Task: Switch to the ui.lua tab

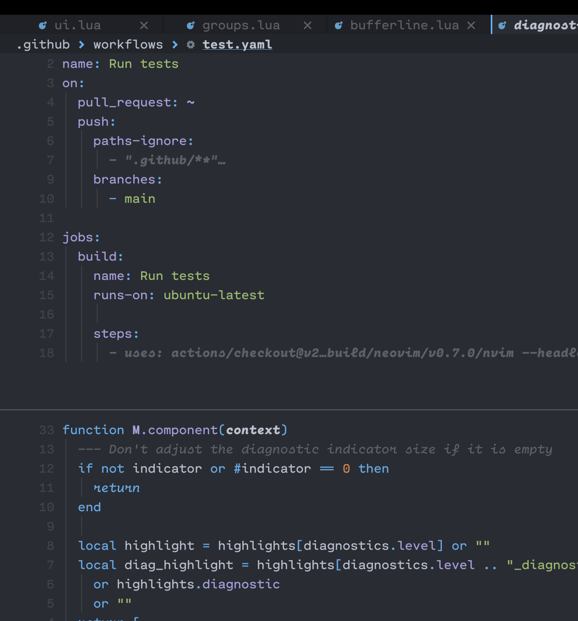Action: click(78, 25)
